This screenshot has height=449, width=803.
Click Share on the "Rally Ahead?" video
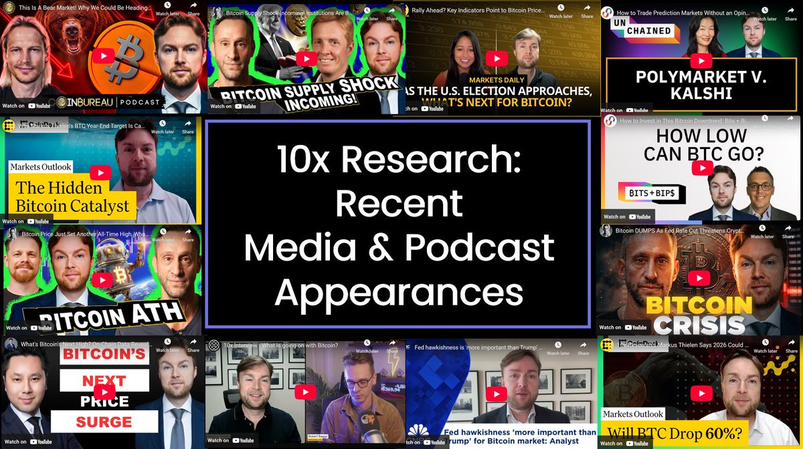point(587,12)
